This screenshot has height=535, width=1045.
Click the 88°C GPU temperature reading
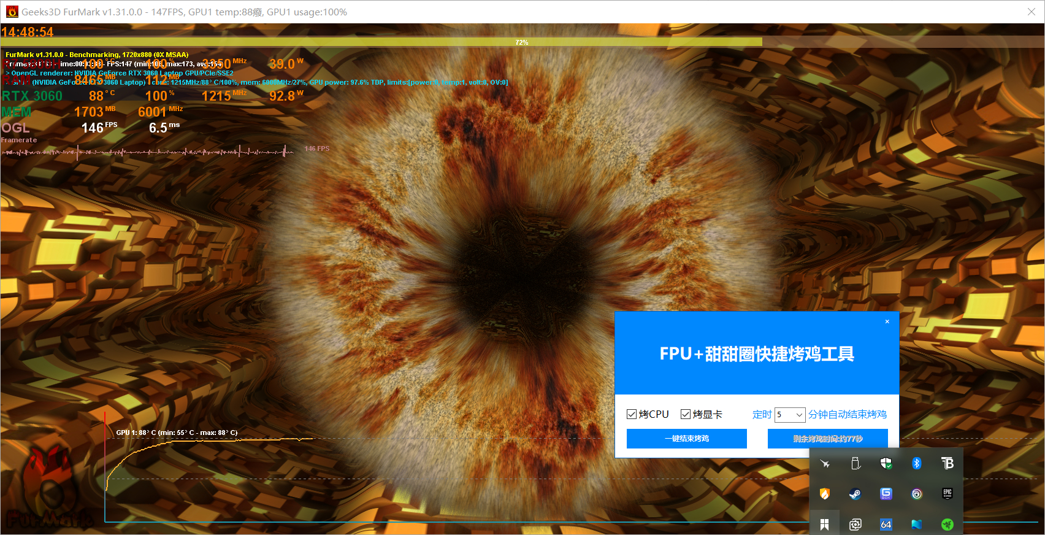102,96
